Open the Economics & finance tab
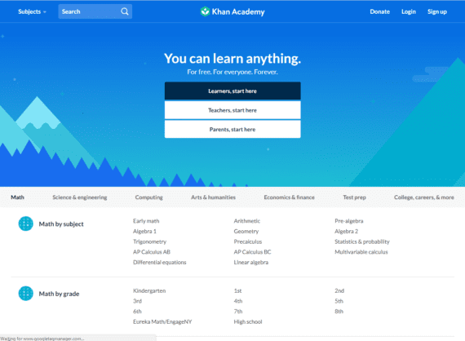 click(x=289, y=197)
